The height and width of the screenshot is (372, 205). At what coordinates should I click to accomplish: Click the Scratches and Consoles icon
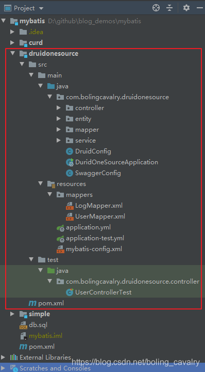click(14, 368)
